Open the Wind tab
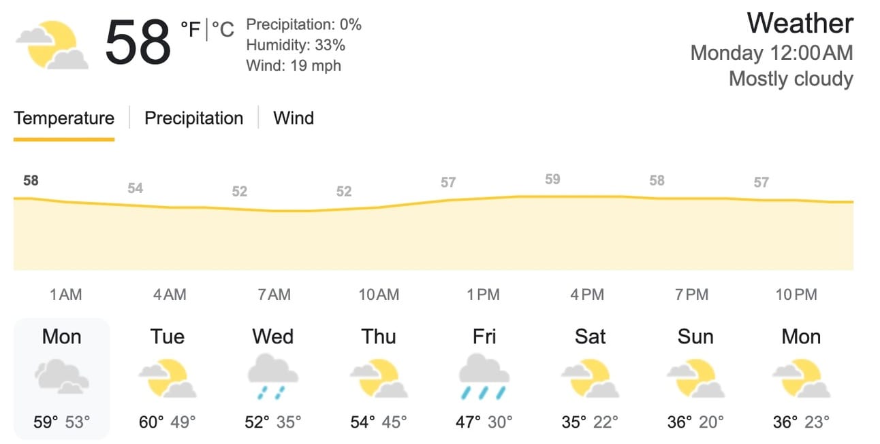 point(294,118)
